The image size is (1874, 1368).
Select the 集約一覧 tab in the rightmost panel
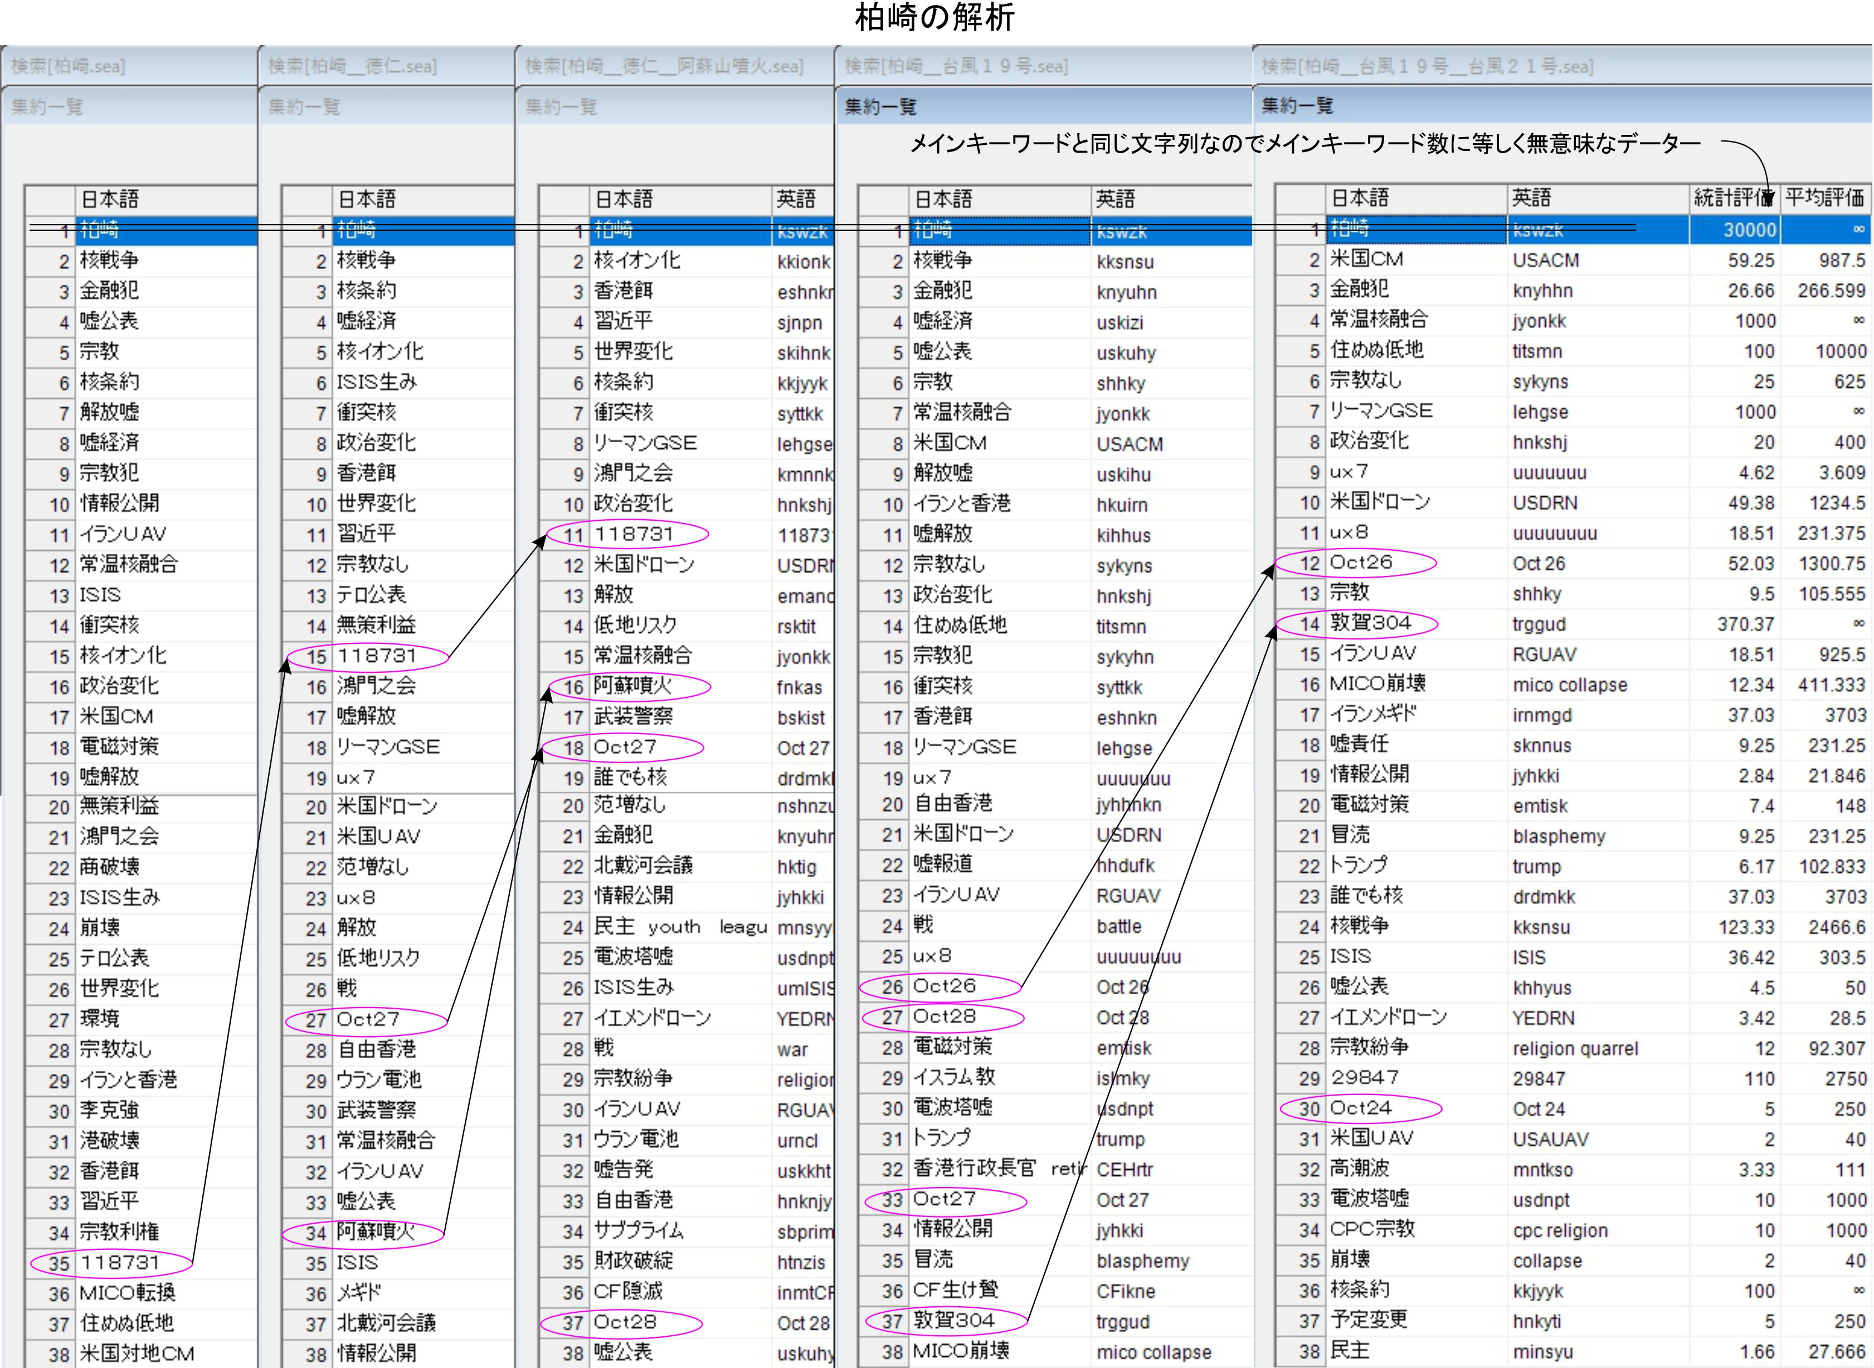[x=1297, y=106]
